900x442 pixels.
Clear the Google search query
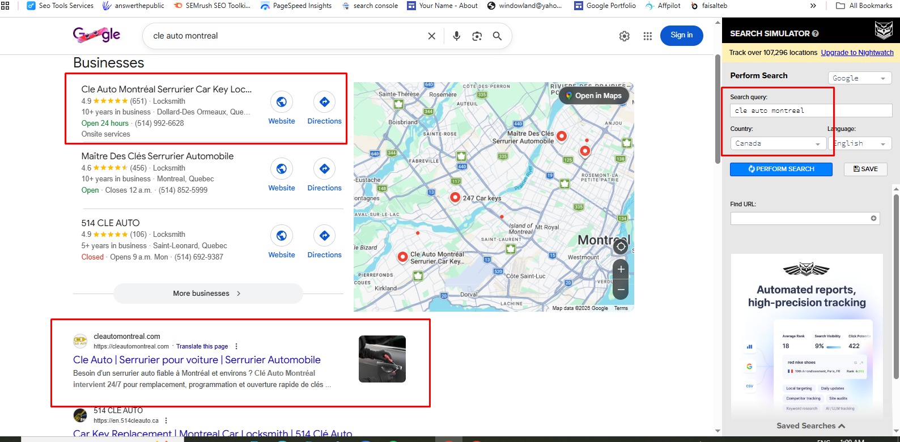431,36
